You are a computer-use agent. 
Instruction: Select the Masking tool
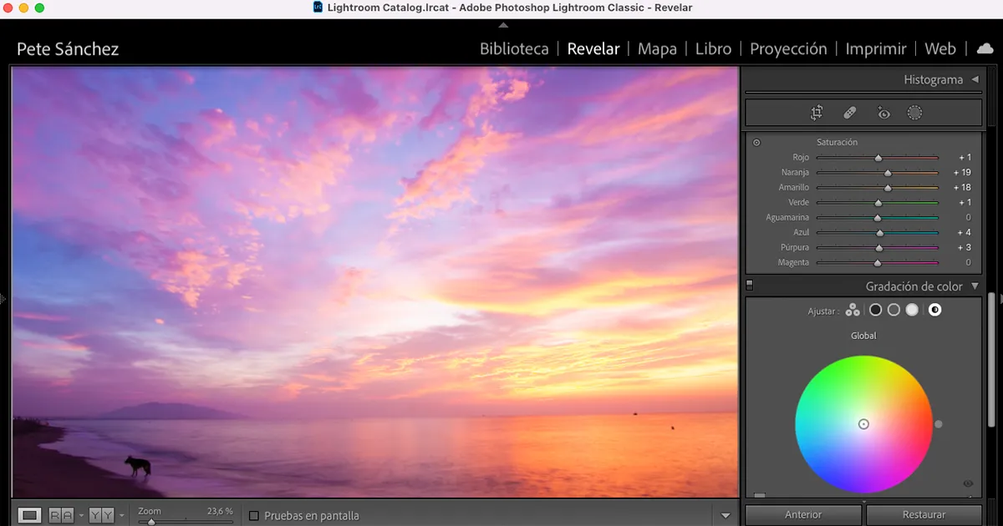pyautogui.click(x=914, y=113)
